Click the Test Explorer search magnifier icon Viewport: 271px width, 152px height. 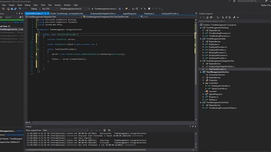tap(20, 17)
